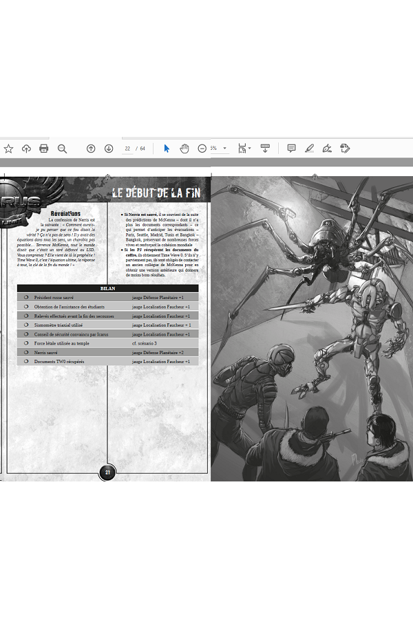Open the find text magnifier tool
The height and width of the screenshot is (619, 413).
(x=62, y=149)
